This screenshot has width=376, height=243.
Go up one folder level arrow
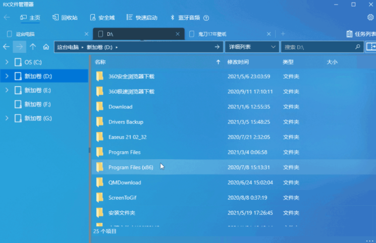click(33, 47)
